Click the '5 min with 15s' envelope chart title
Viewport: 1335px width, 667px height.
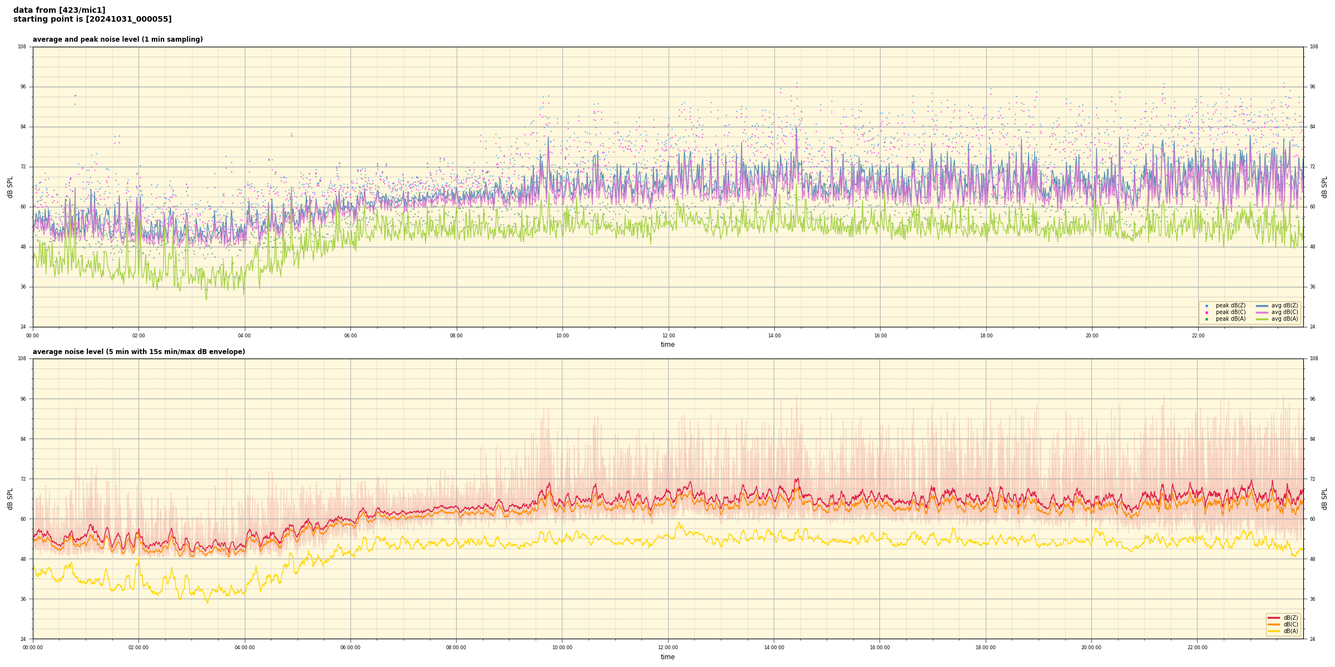[x=139, y=352]
